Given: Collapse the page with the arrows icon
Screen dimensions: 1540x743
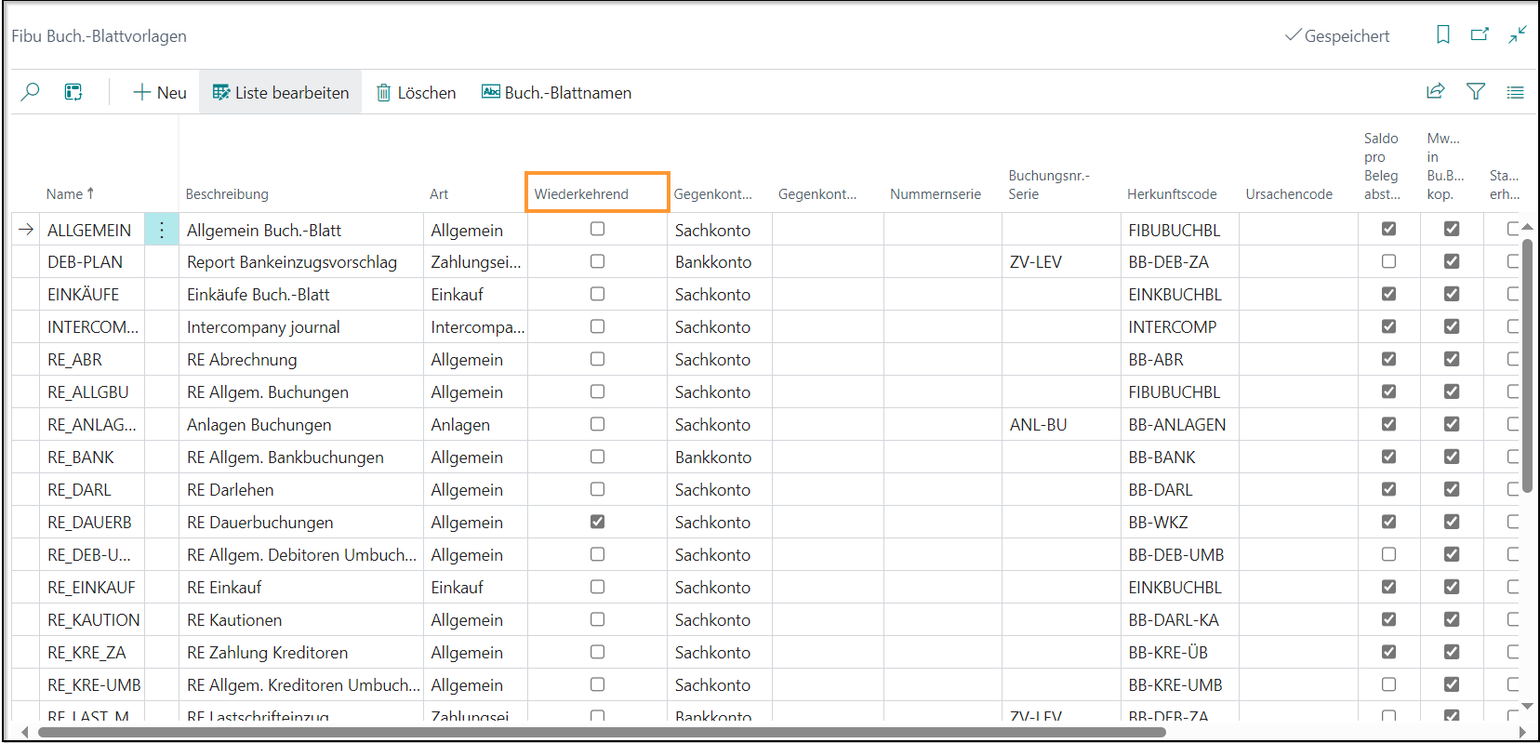Looking at the screenshot, I should pyautogui.click(x=1517, y=35).
